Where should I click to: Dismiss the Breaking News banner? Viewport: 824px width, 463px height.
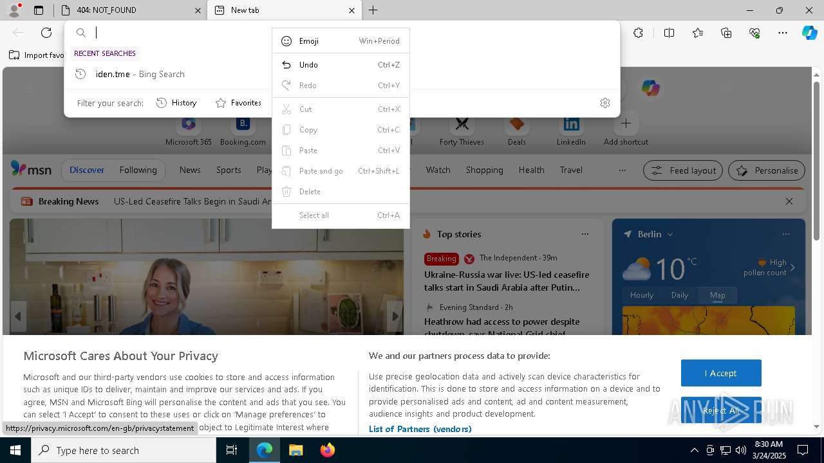789,201
